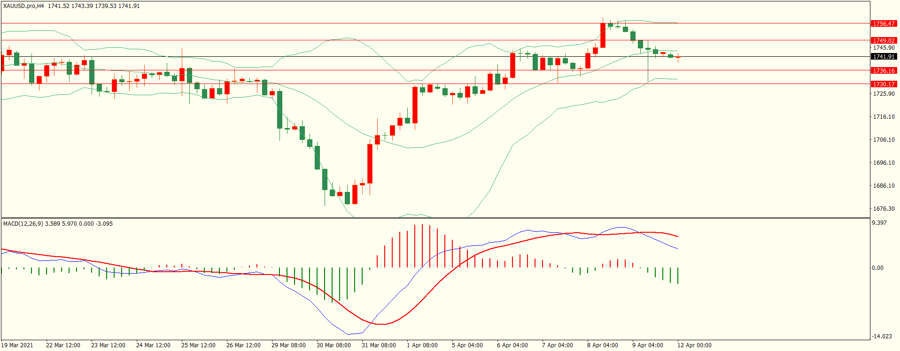The image size is (900, 351).
Task: Click the 1736.16 level price tag
Action: [x=884, y=70]
